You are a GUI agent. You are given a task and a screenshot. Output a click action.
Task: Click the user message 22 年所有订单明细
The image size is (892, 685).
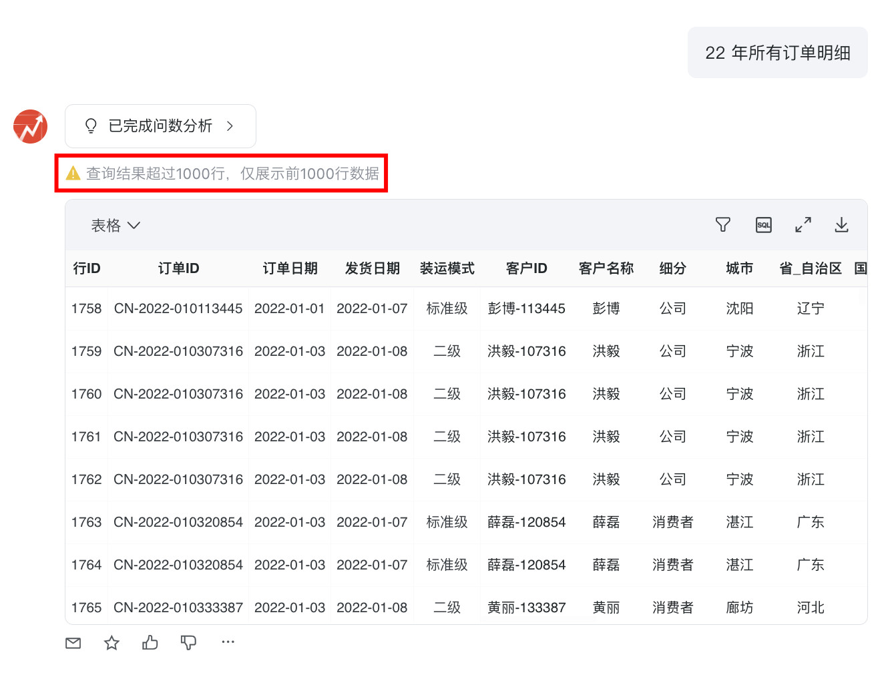pos(777,53)
